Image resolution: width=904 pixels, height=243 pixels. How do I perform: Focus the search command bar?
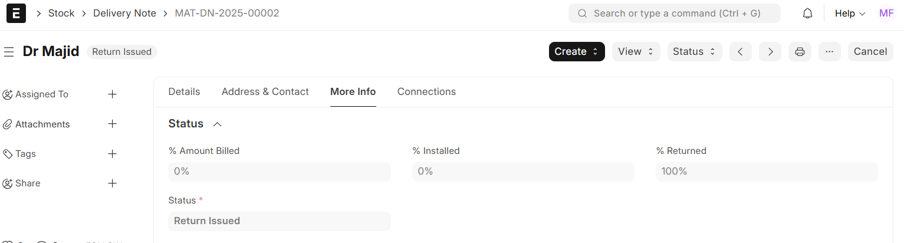pyautogui.click(x=674, y=14)
